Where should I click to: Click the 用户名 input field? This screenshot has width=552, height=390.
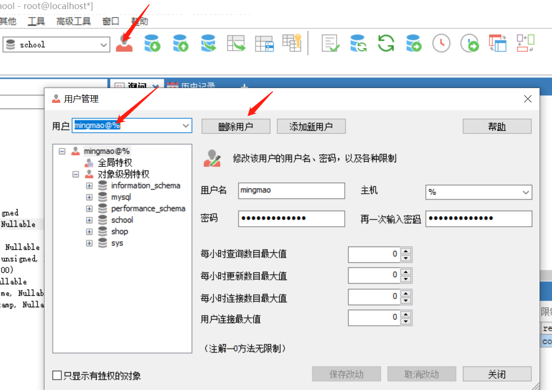[x=291, y=190]
